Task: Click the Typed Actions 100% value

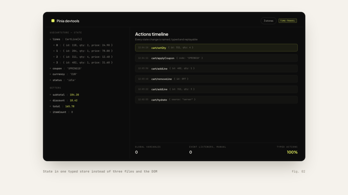Action: click(292, 152)
